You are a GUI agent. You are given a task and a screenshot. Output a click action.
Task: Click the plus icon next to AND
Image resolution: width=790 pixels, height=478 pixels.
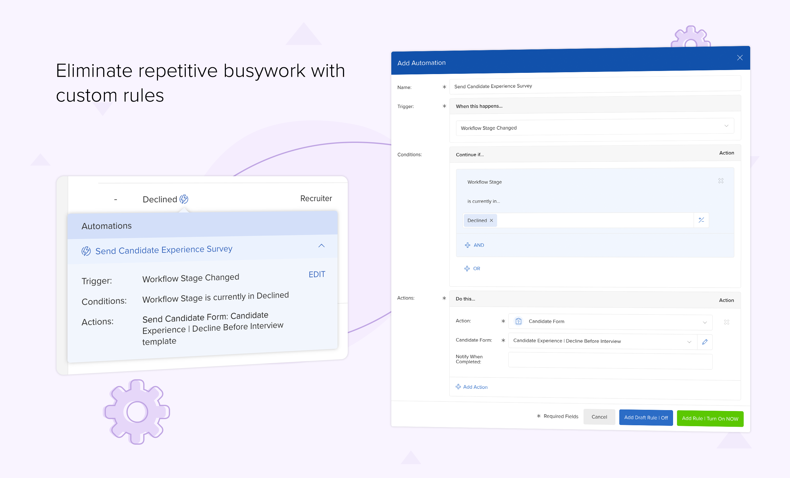pos(468,245)
